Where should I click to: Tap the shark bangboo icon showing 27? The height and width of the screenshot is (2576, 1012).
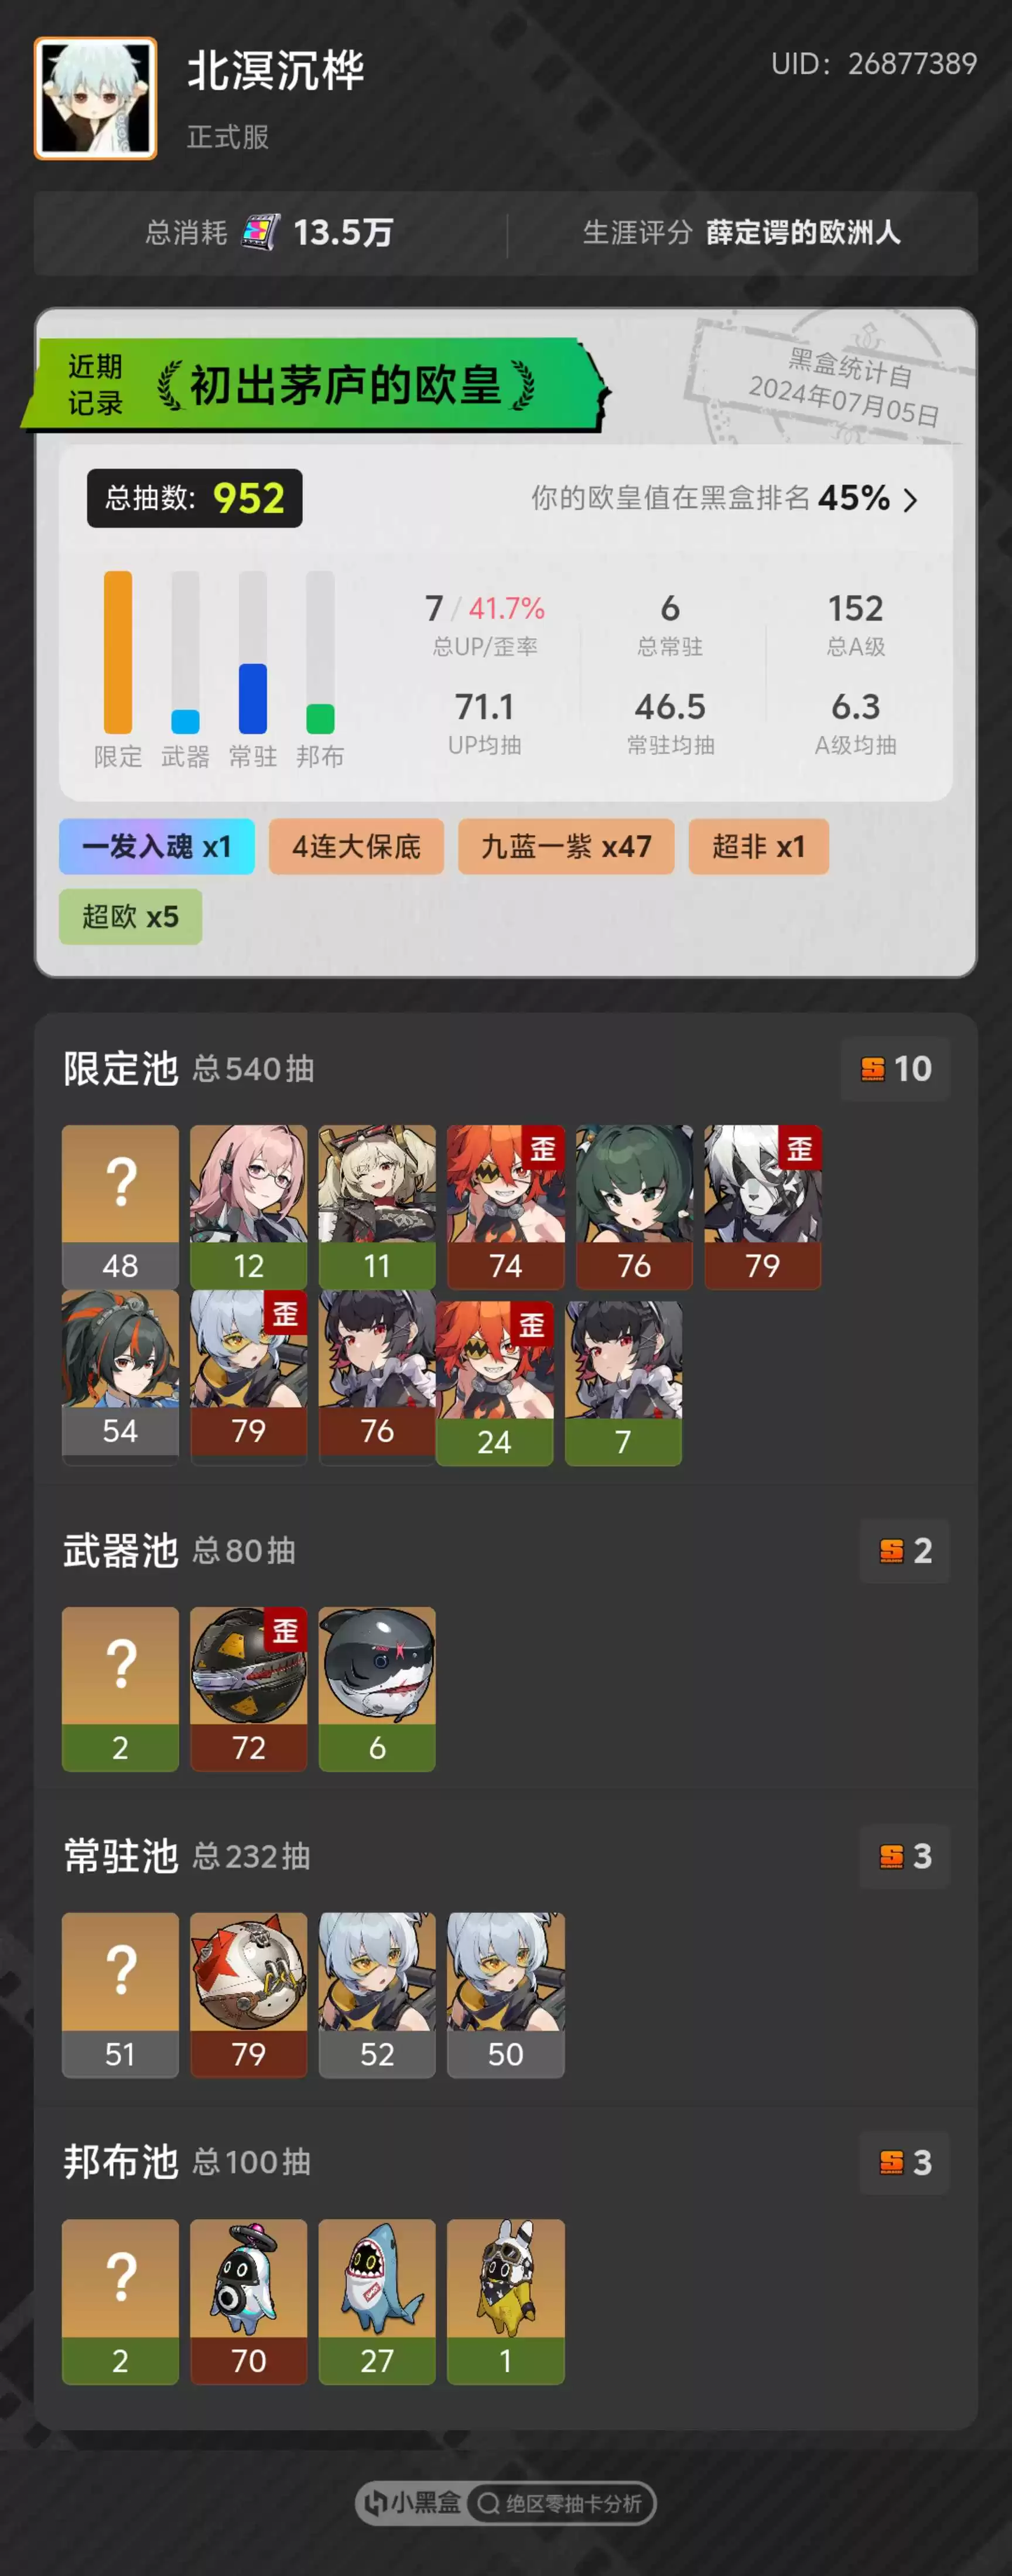pyautogui.click(x=377, y=2302)
